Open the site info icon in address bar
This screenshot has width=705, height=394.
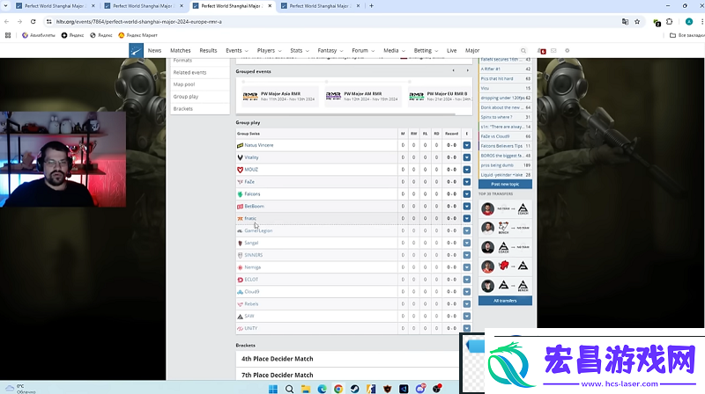point(49,21)
